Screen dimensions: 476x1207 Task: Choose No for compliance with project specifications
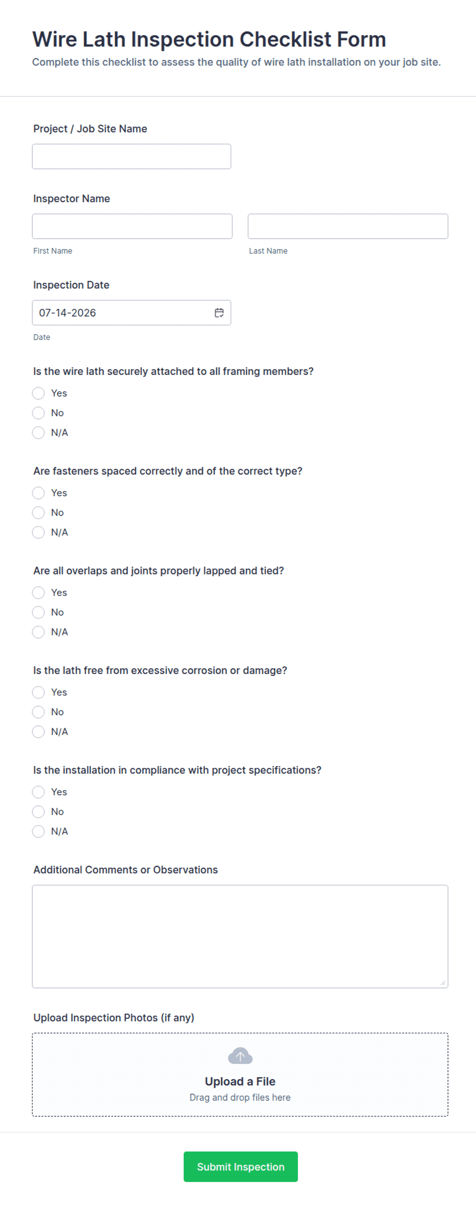tap(38, 812)
